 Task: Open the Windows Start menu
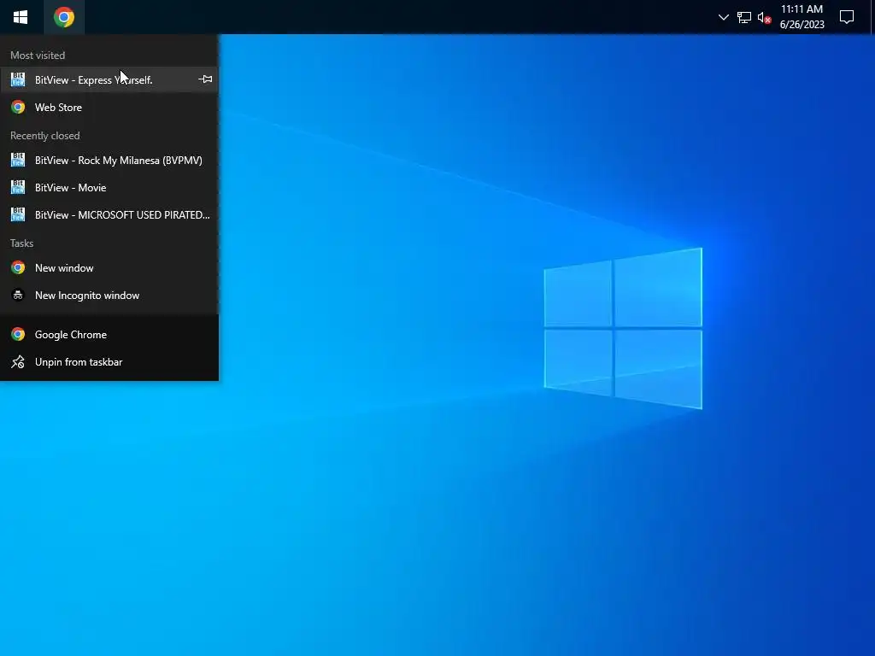21,17
